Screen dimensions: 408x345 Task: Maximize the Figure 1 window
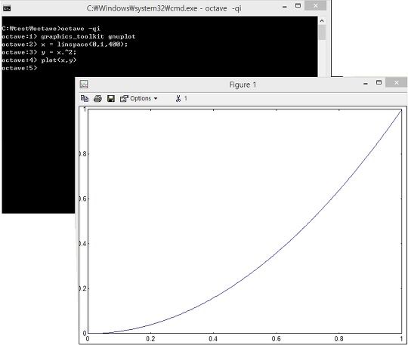(379, 83)
